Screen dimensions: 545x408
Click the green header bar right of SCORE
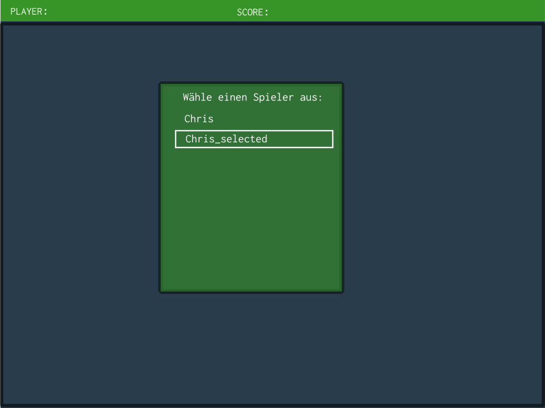click(x=404, y=11)
